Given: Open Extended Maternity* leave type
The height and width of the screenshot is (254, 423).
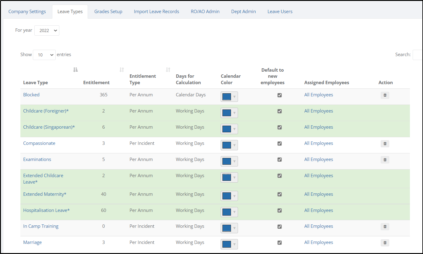Looking at the screenshot, I should pos(45,194).
